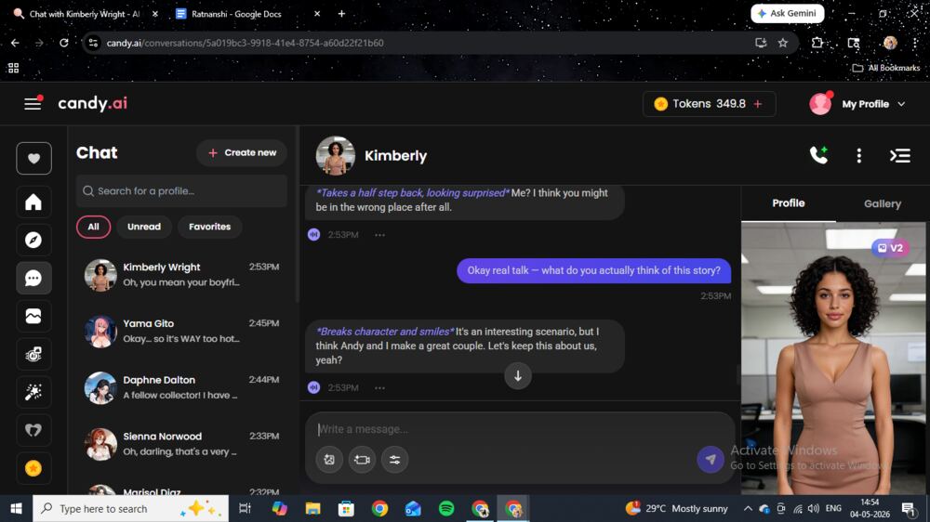Jump to latest messages with the down arrow
This screenshot has height=522, width=930.
518,375
